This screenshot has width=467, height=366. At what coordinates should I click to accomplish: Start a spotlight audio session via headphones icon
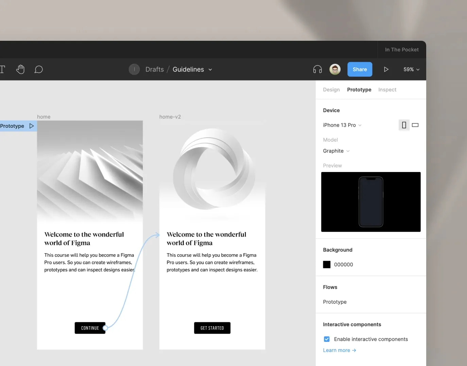(317, 69)
